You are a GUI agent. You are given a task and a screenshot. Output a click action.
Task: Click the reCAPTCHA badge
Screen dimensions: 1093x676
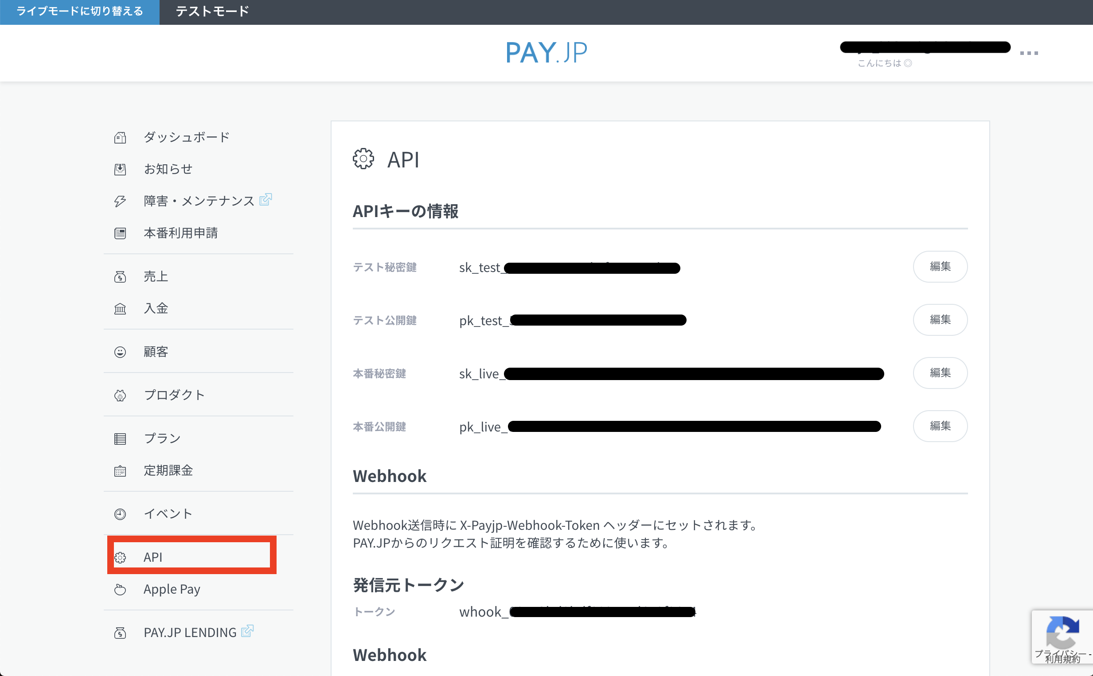(1062, 637)
